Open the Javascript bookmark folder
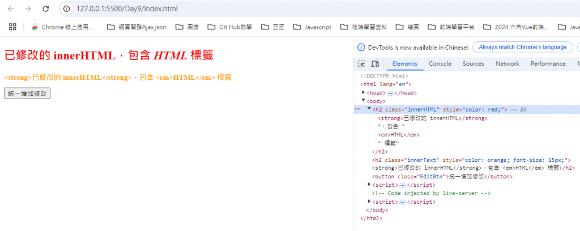This screenshot has height=231, width=580. (312, 27)
